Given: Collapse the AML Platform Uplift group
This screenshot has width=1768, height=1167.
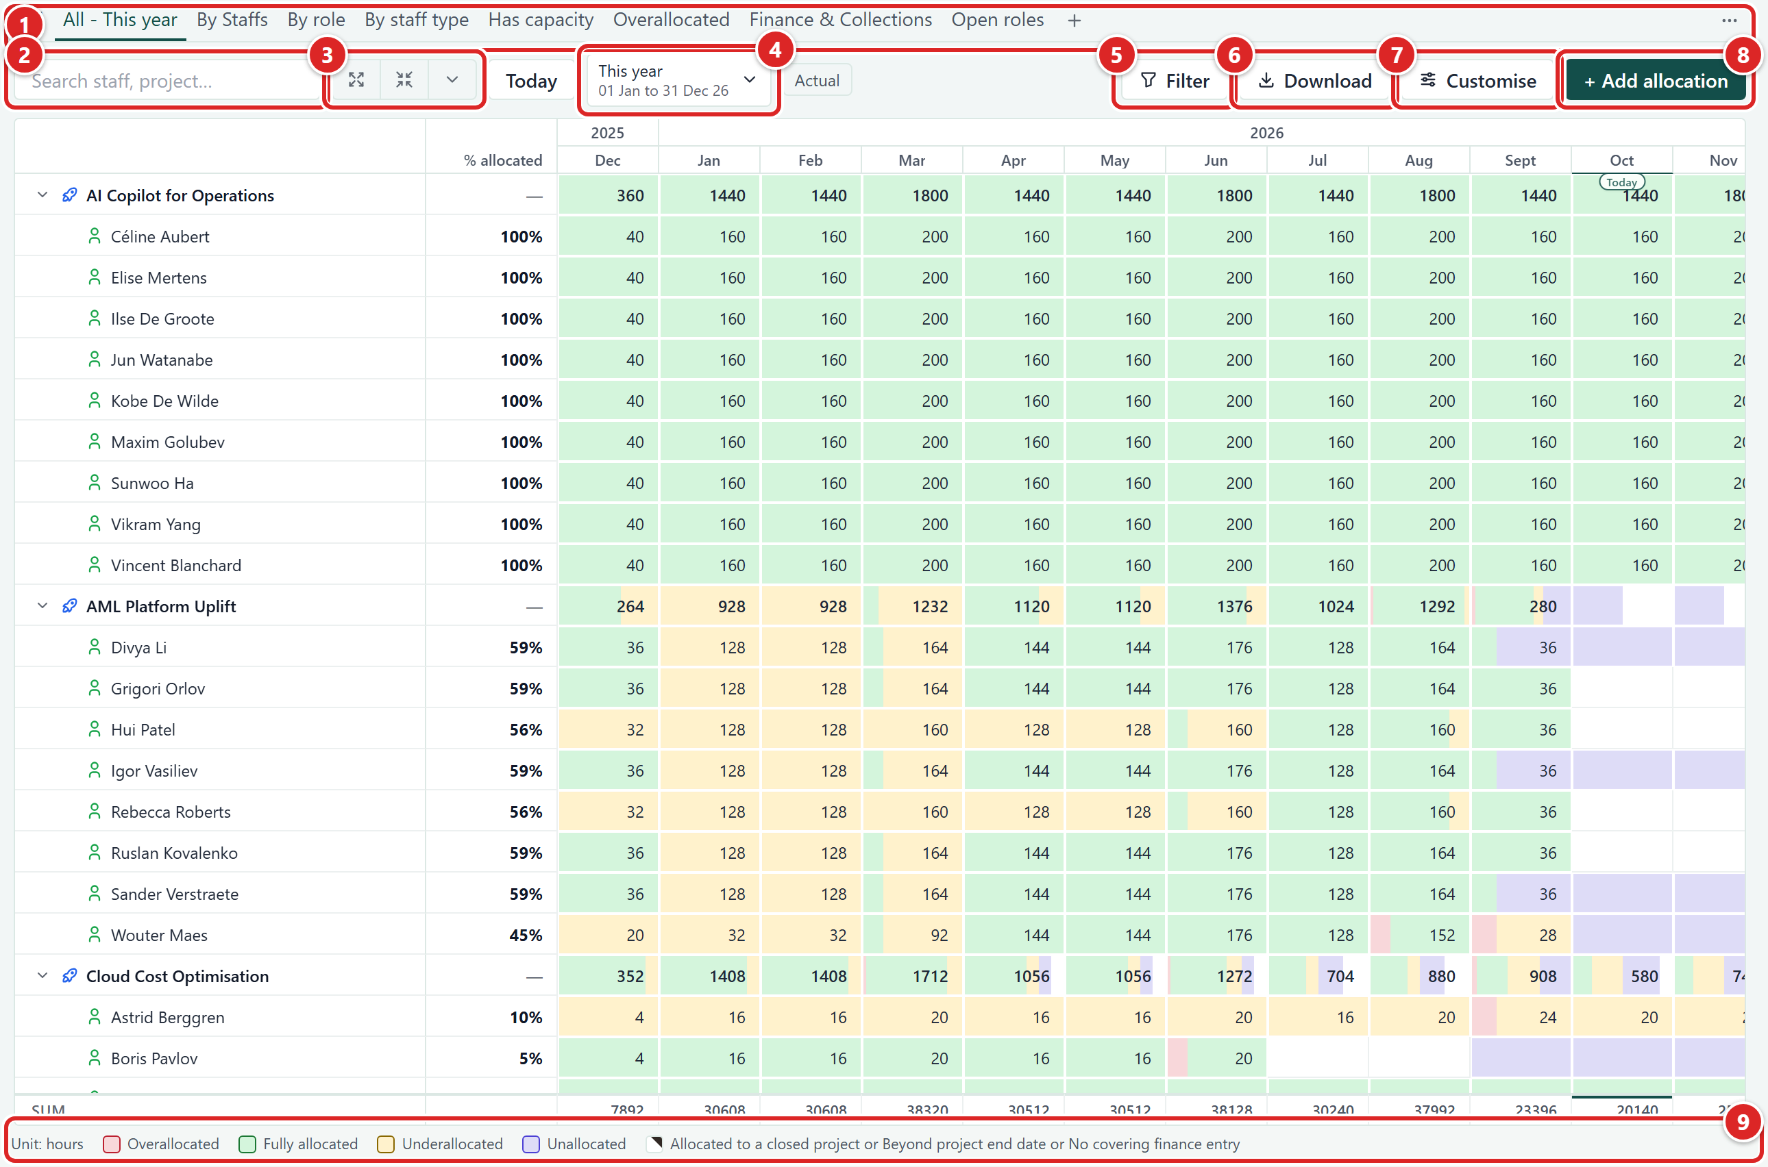Looking at the screenshot, I should [x=42, y=606].
